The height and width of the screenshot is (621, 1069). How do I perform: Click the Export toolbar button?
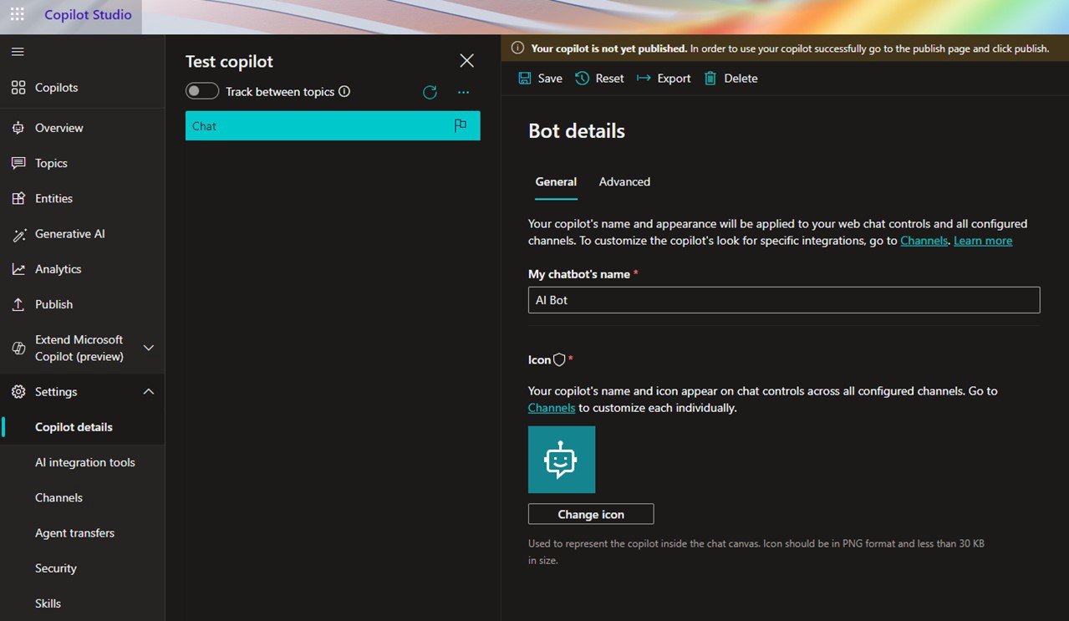(664, 79)
